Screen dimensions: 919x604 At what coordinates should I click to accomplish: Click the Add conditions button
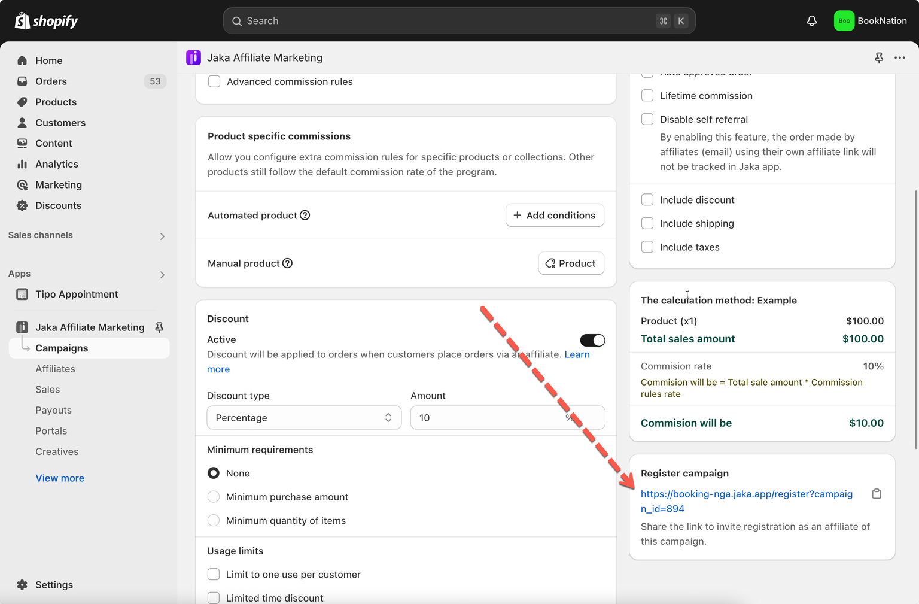point(555,216)
